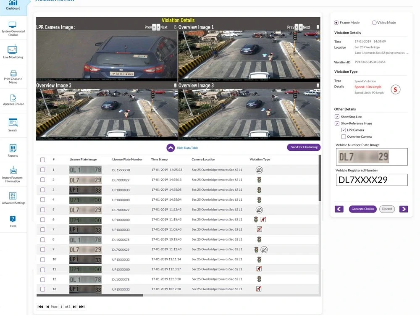This screenshot has height=315, width=420.
Task: Click the page number input box
Action: 61,307
